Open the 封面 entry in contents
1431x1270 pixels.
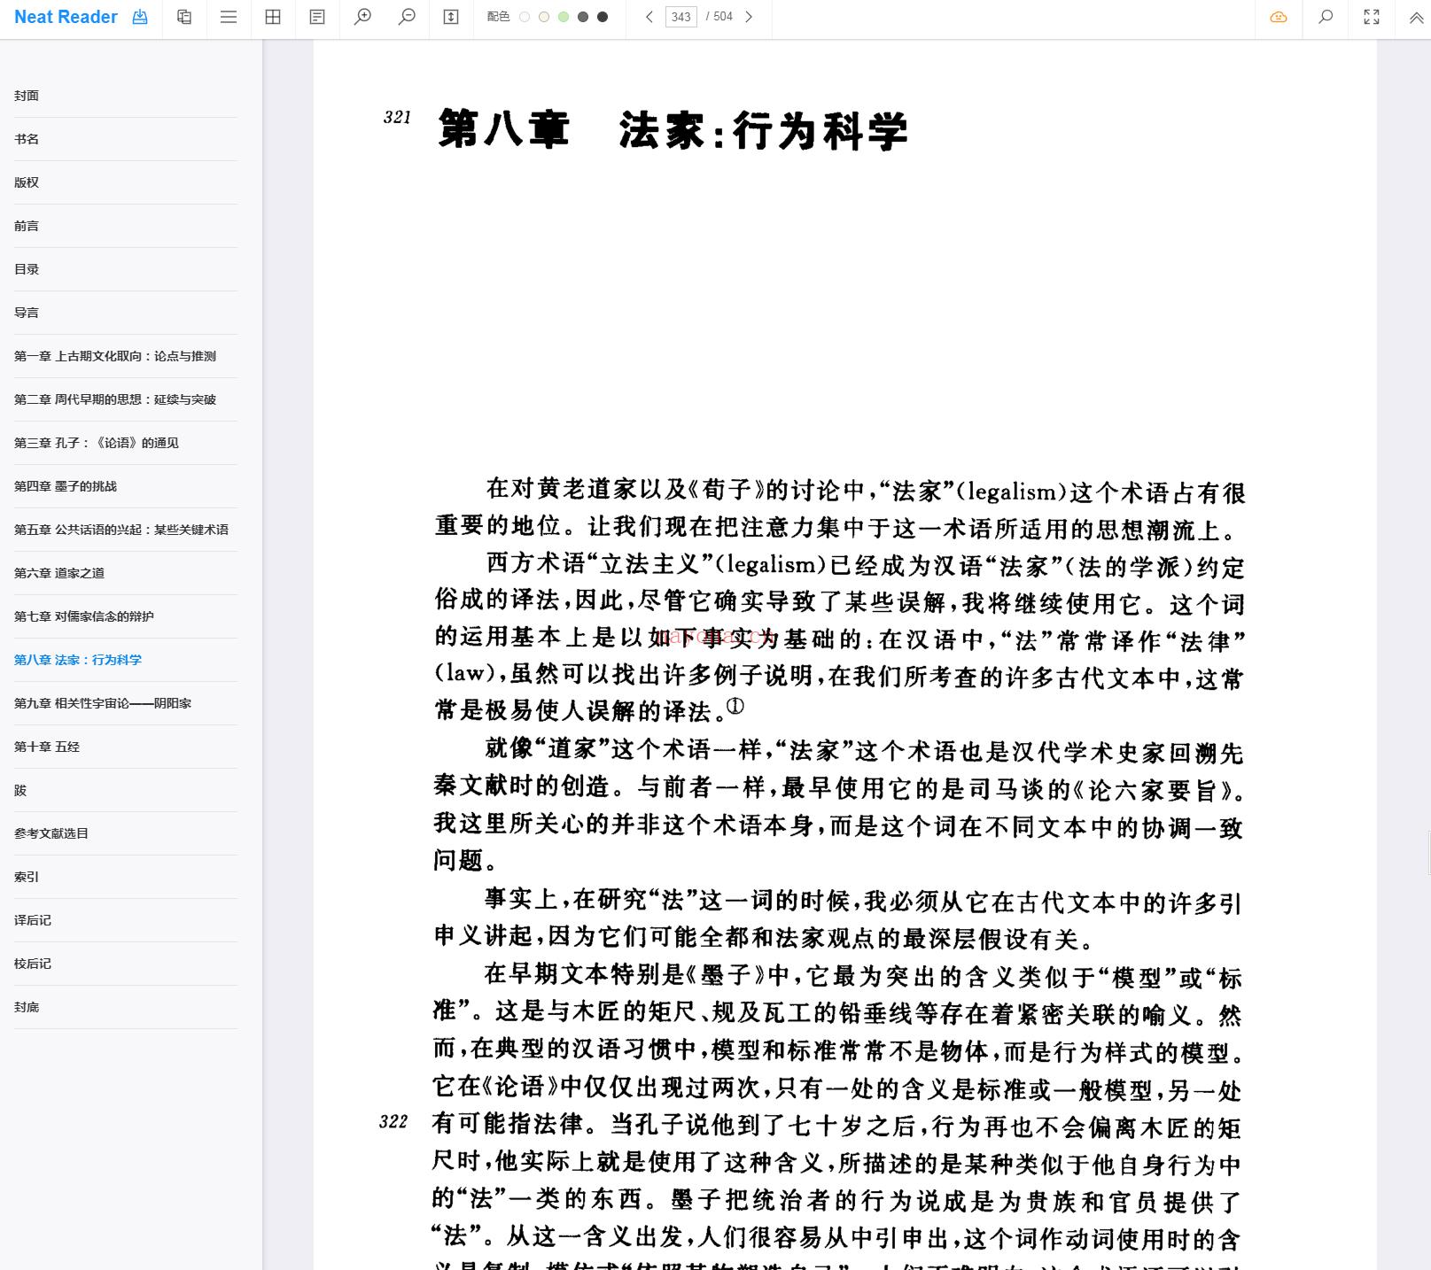click(27, 96)
